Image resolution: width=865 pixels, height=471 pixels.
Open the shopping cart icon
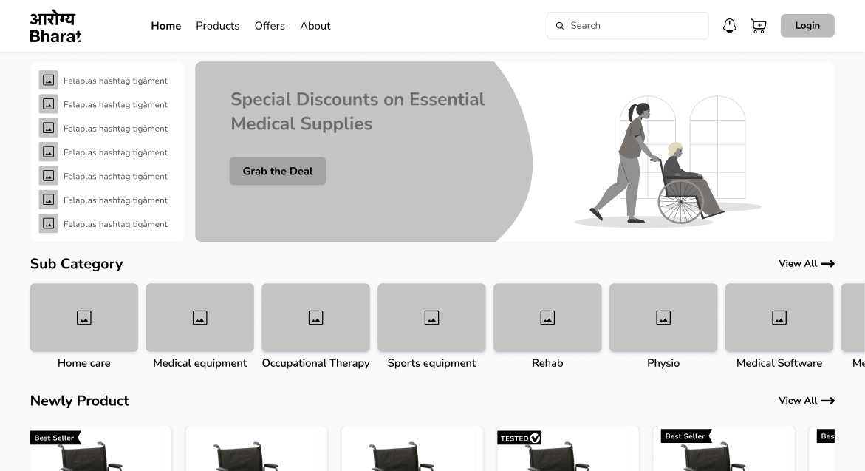tap(758, 26)
